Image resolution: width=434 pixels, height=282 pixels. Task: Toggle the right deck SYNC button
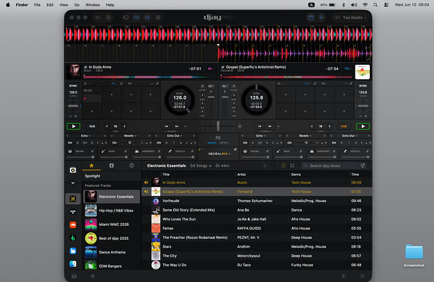[x=363, y=86]
